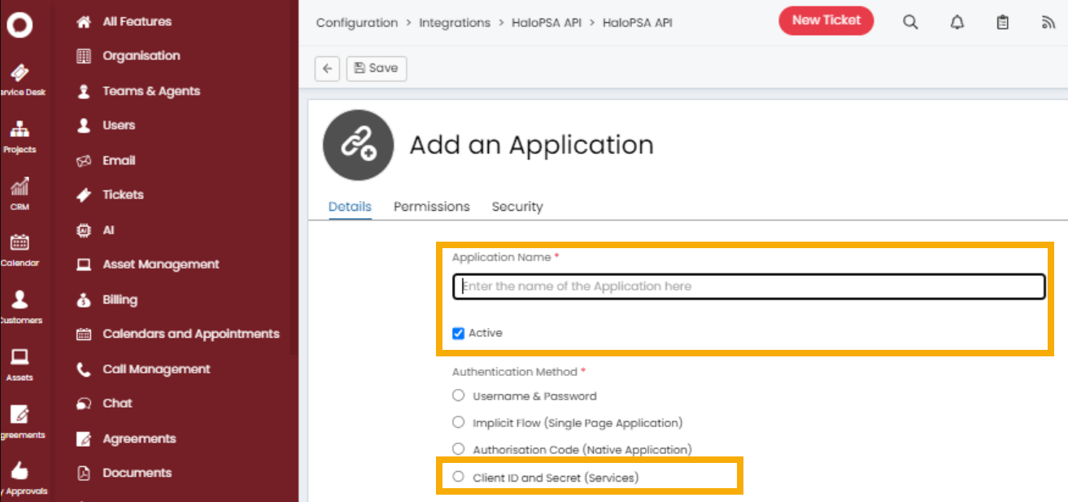Open the Agreements module icon
Viewport: 1068px width, 502px height.
pos(18,415)
